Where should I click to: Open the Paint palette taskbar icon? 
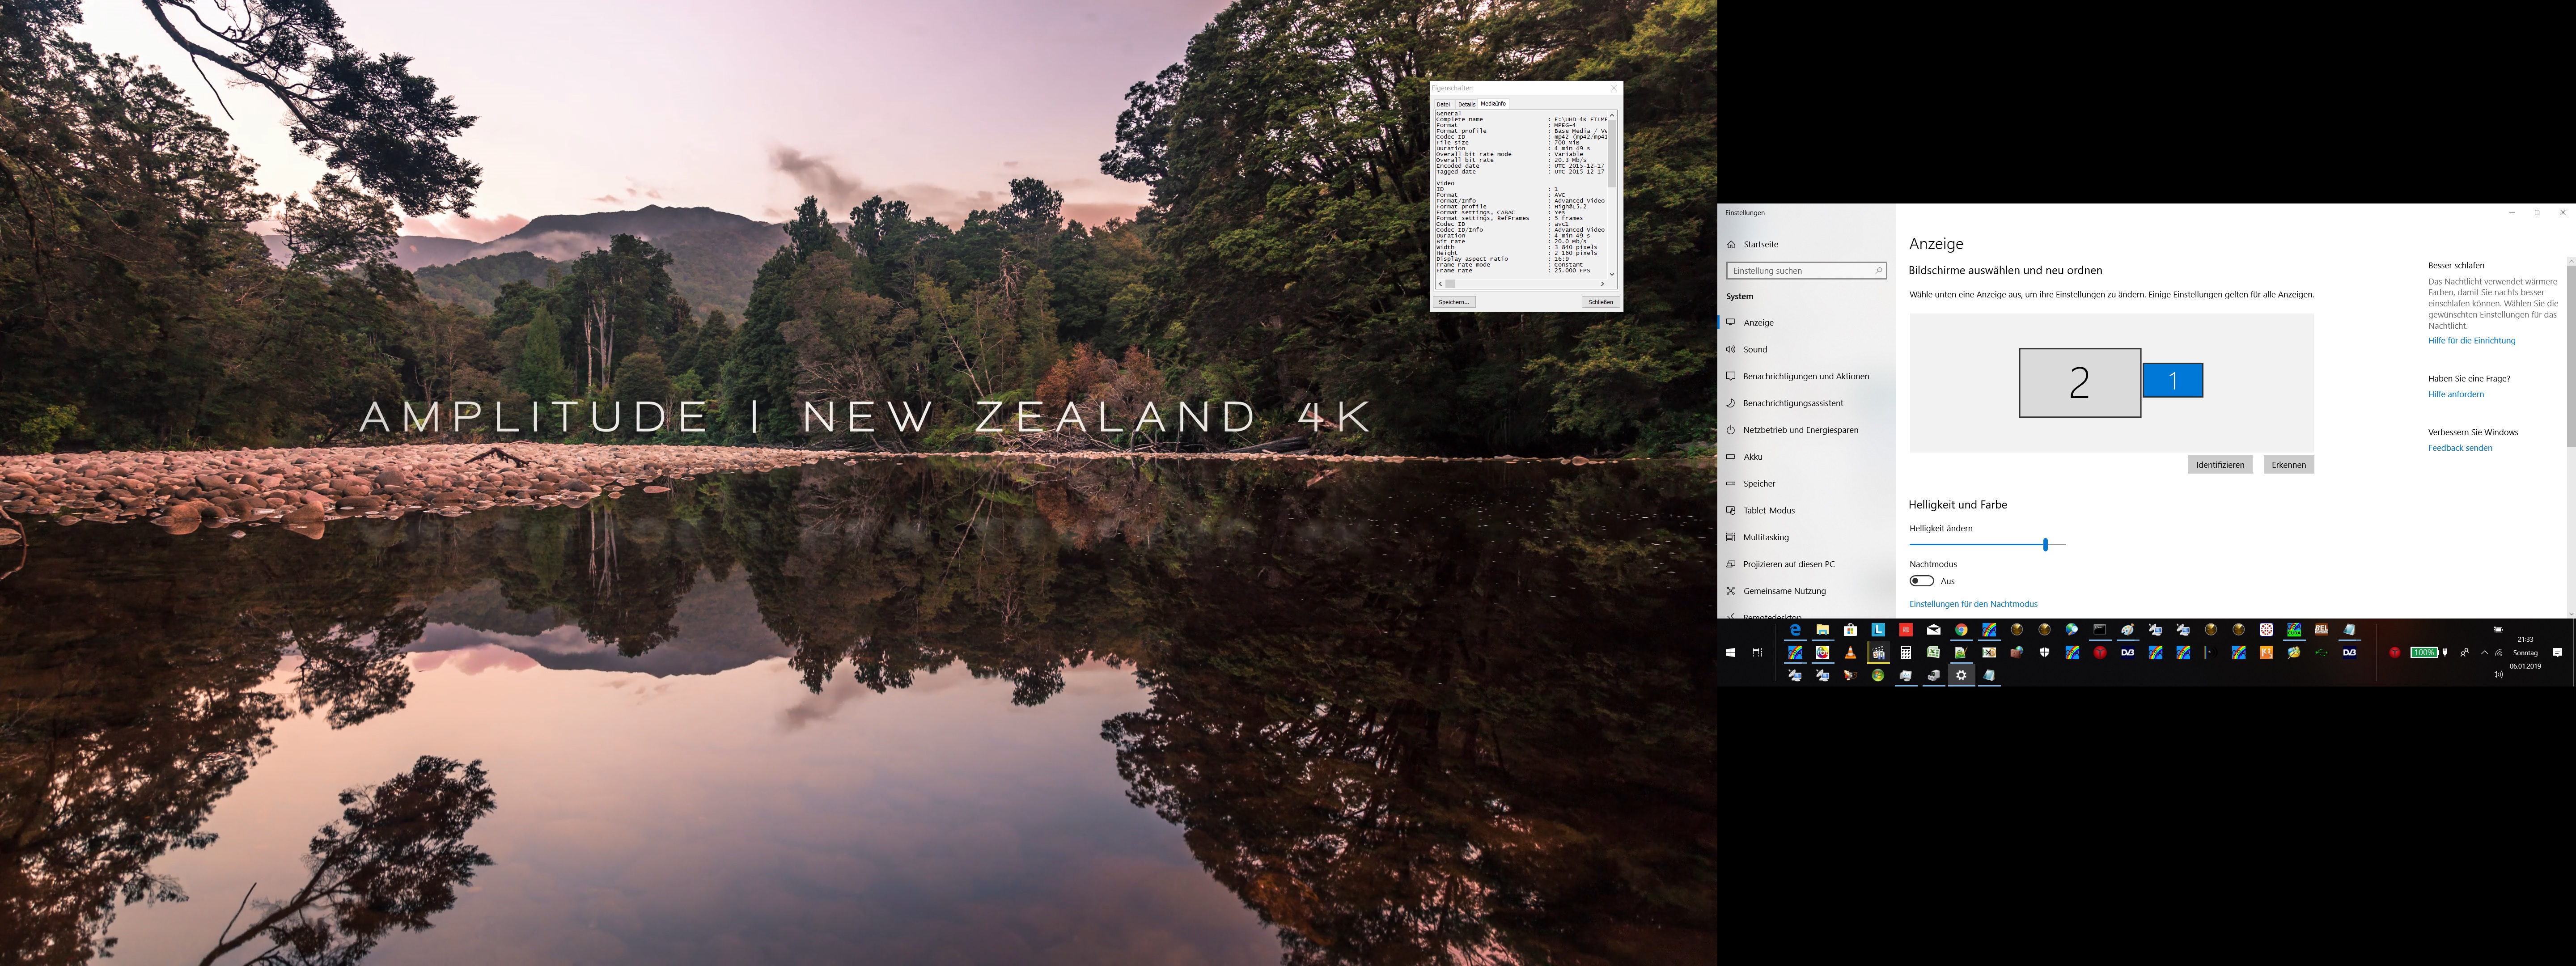tap(2128, 630)
